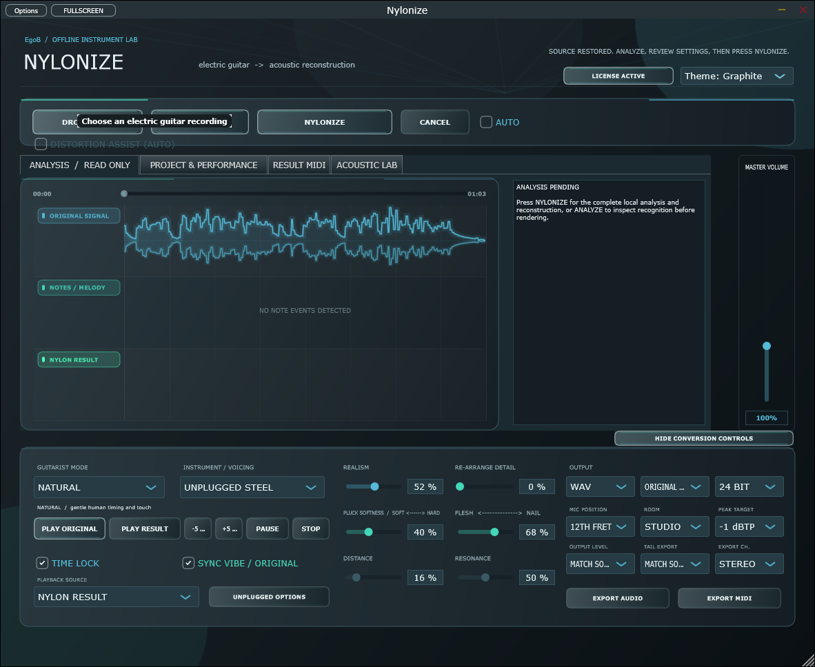Click the 100% master volume field
This screenshot has width=815, height=667.
coord(766,418)
